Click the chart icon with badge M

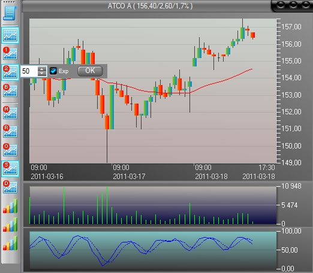10,113
